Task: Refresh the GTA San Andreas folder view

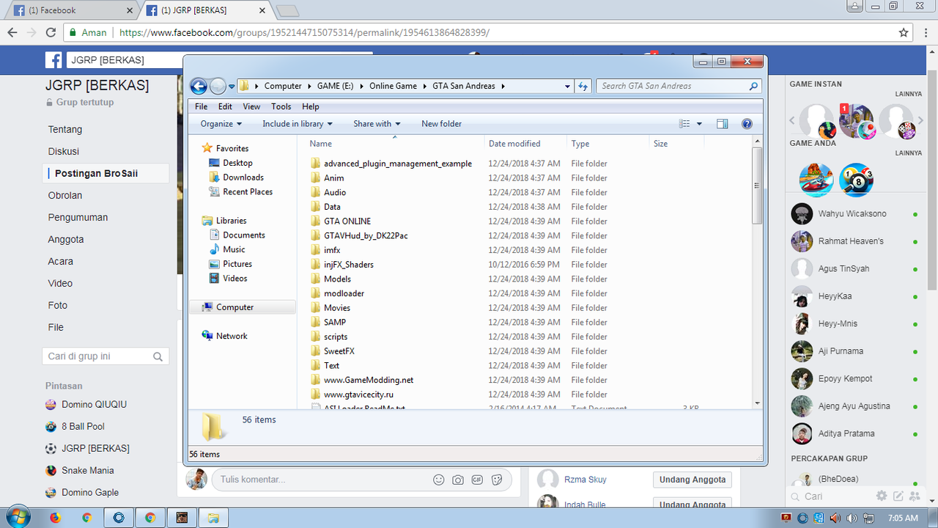Action: (583, 86)
